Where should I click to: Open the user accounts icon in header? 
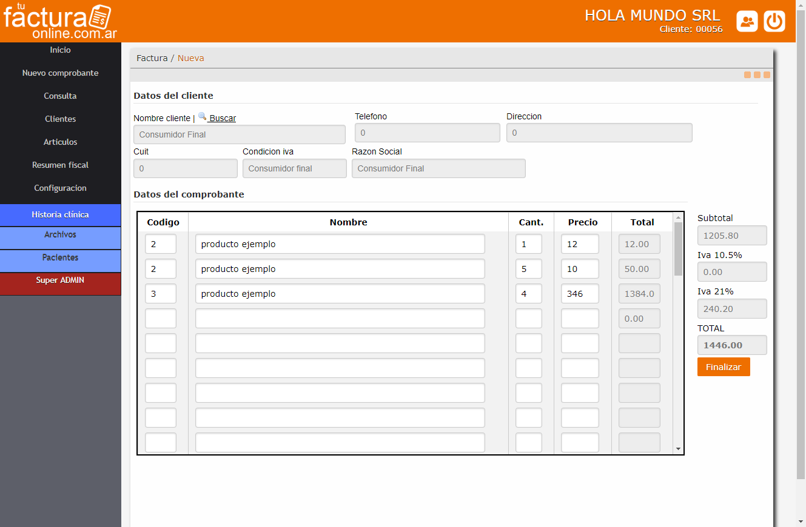(x=747, y=21)
